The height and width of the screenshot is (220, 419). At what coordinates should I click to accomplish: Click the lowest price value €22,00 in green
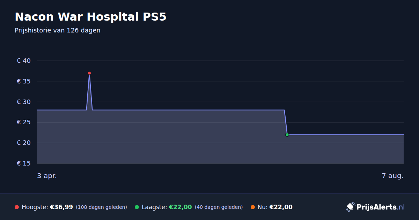[181, 207]
